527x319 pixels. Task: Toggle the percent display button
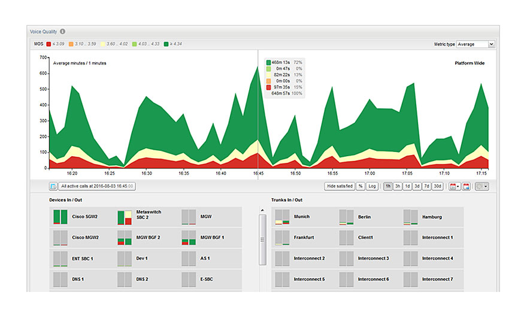pos(361,186)
